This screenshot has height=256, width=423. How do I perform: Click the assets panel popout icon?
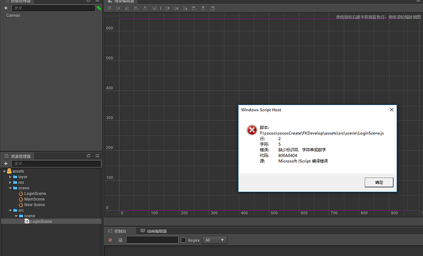(88, 156)
